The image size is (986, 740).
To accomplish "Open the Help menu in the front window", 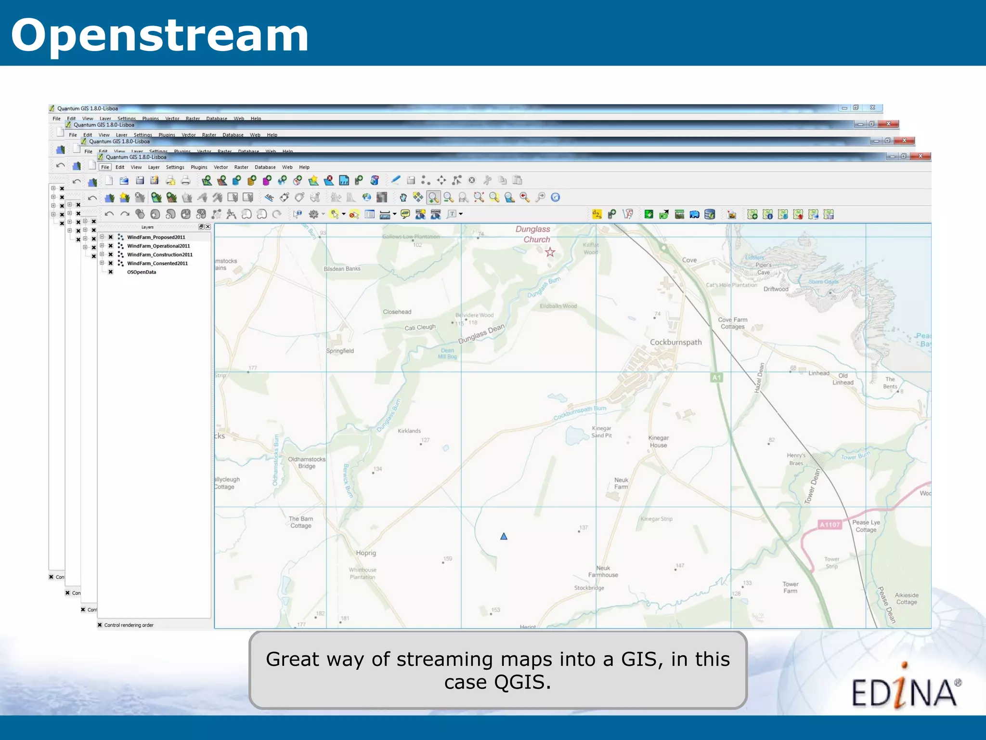I will [304, 167].
